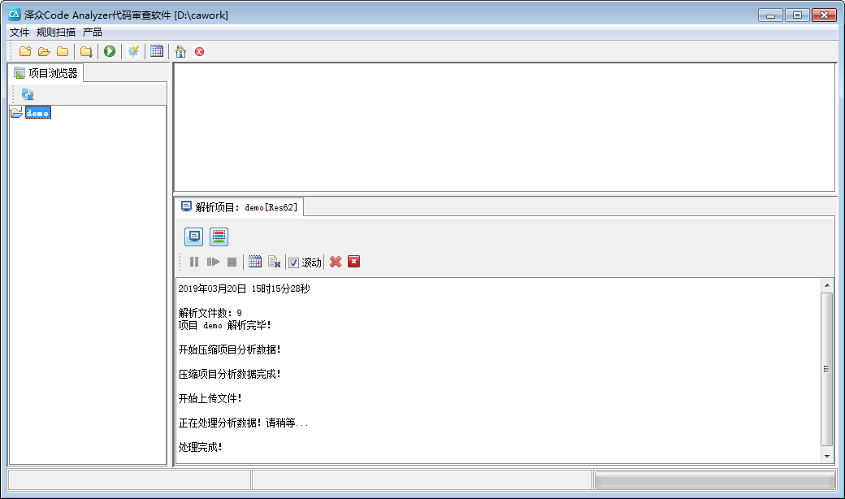Click the log vertical scrollbar thumb
The width and height of the screenshot is (845, 499).
point(827,369)
